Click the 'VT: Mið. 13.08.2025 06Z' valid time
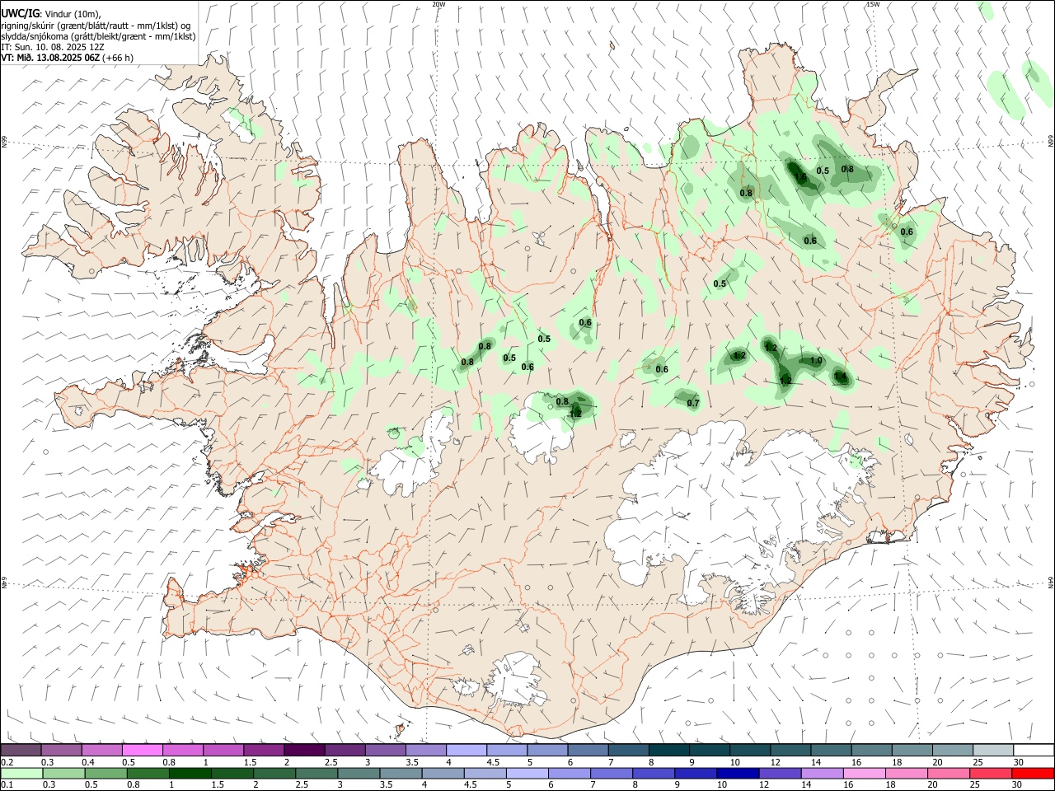Screen dimensions: 1055x791 (50, 58)
